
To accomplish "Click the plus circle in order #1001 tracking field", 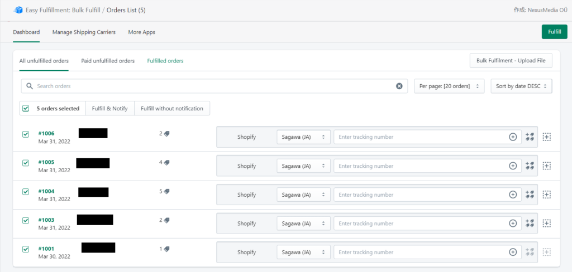I will [x=513, y=252].
